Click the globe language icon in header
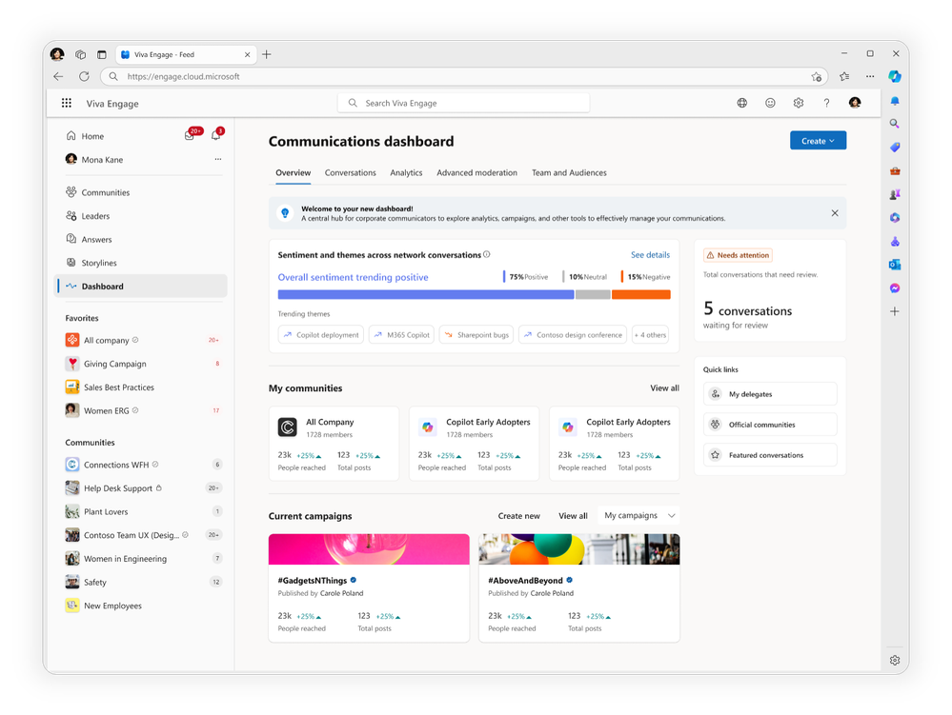The image size is (952, 715). 742,103
